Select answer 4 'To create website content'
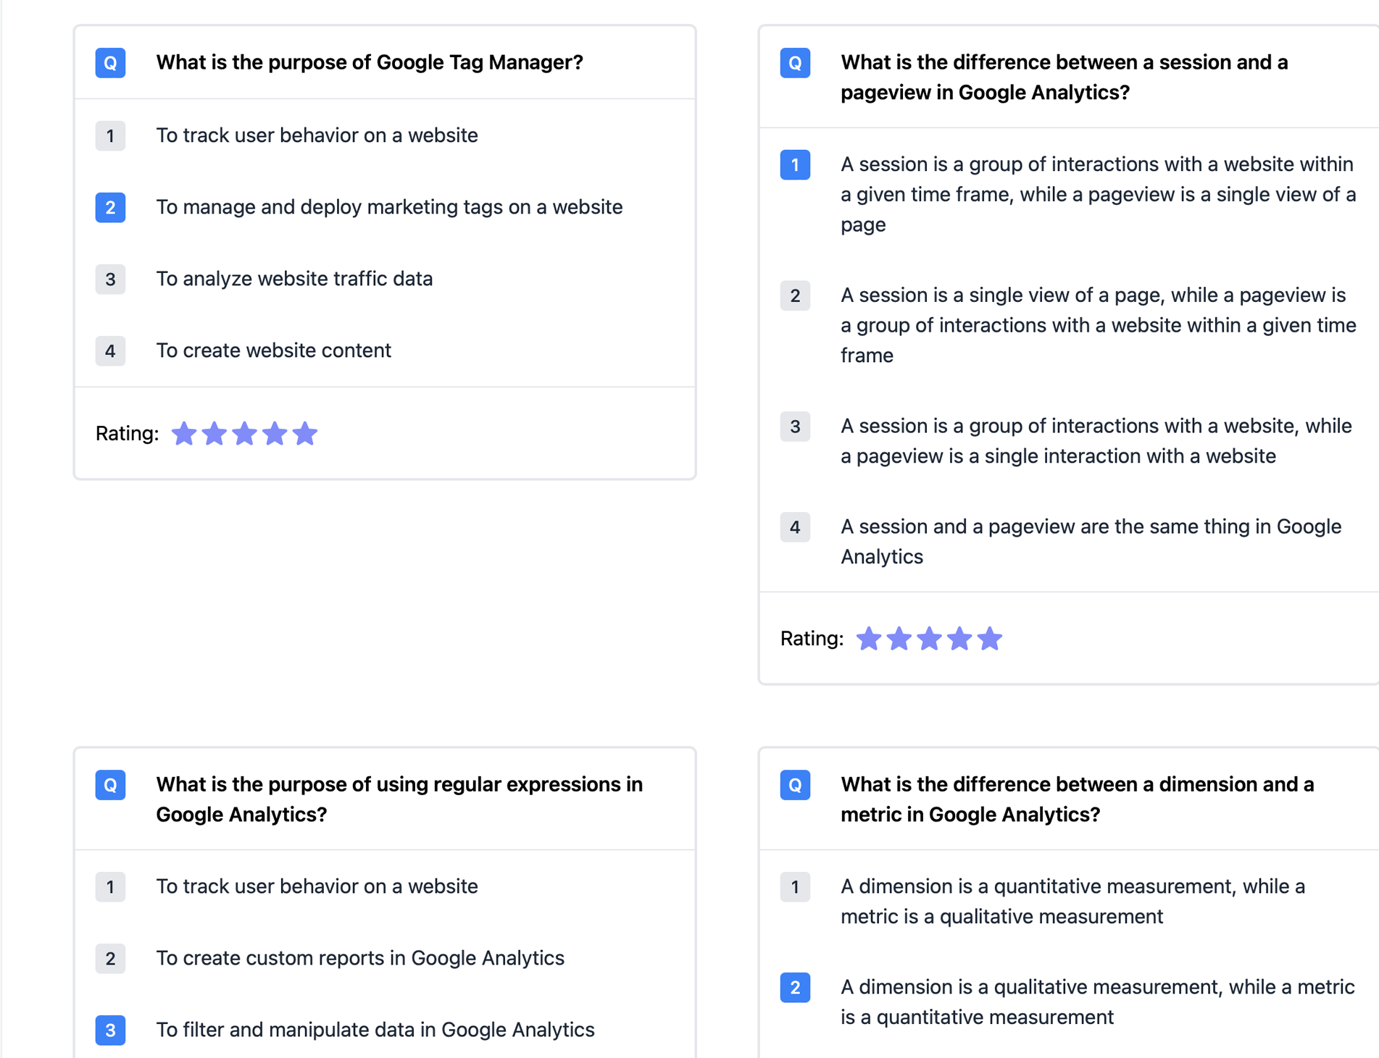Screen dimensions: 1379x1058 [x=274, y=350]
